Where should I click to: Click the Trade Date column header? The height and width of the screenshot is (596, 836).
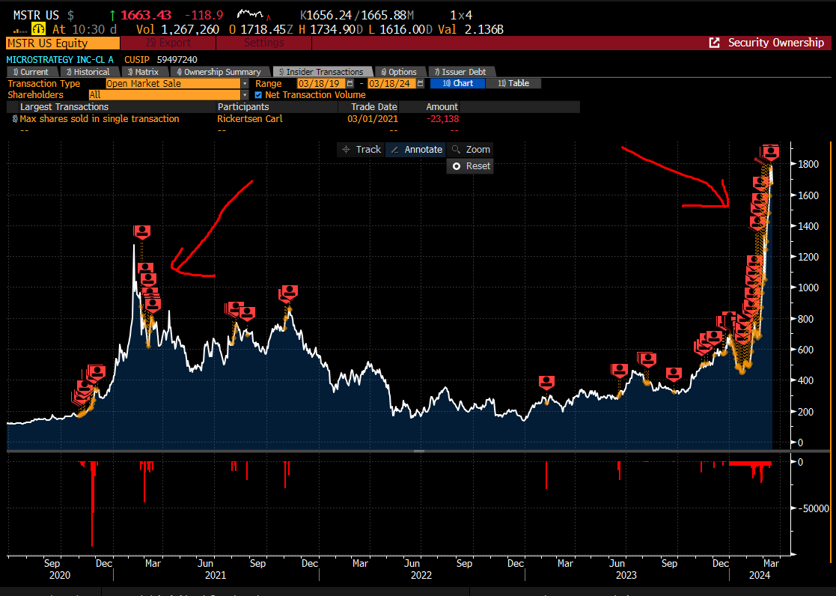point(374,107)
